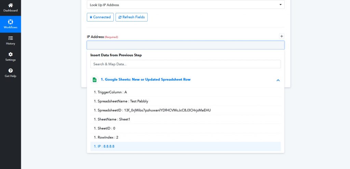Click the Connected button

coord(100,17)
